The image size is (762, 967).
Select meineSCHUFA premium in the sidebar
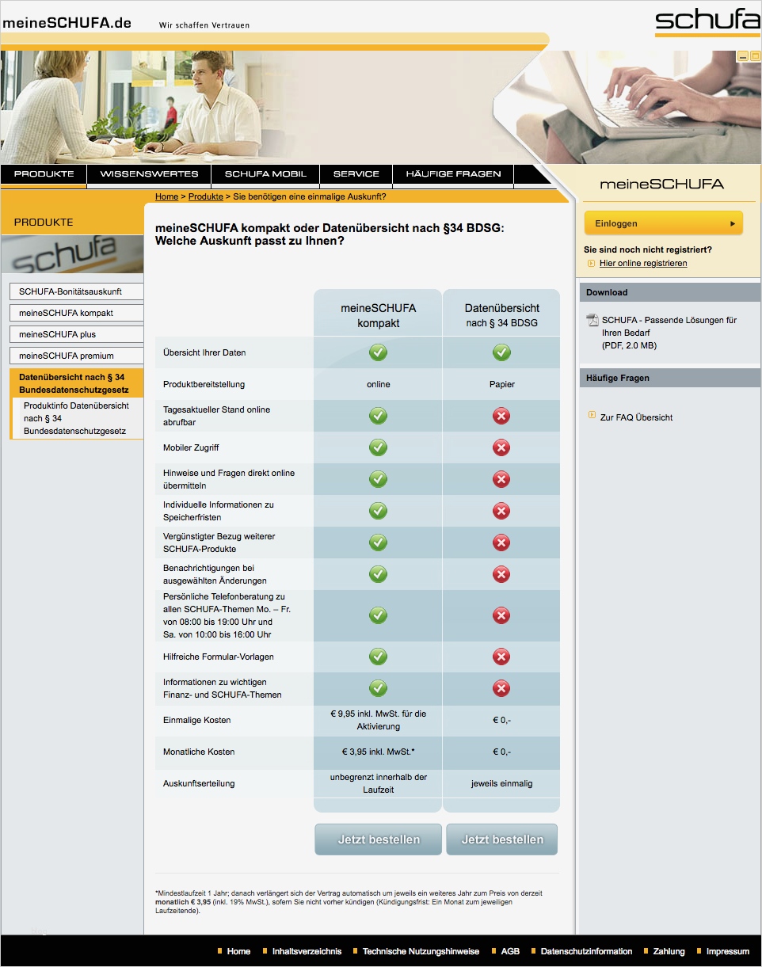(77, 356)
